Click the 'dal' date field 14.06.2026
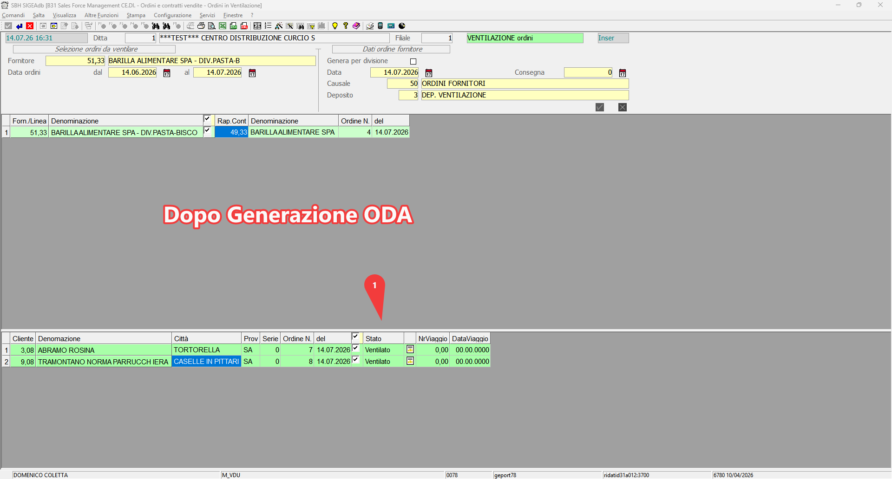Image resolution: width=892 pixels, height=479 pixels. coord(132,72)
